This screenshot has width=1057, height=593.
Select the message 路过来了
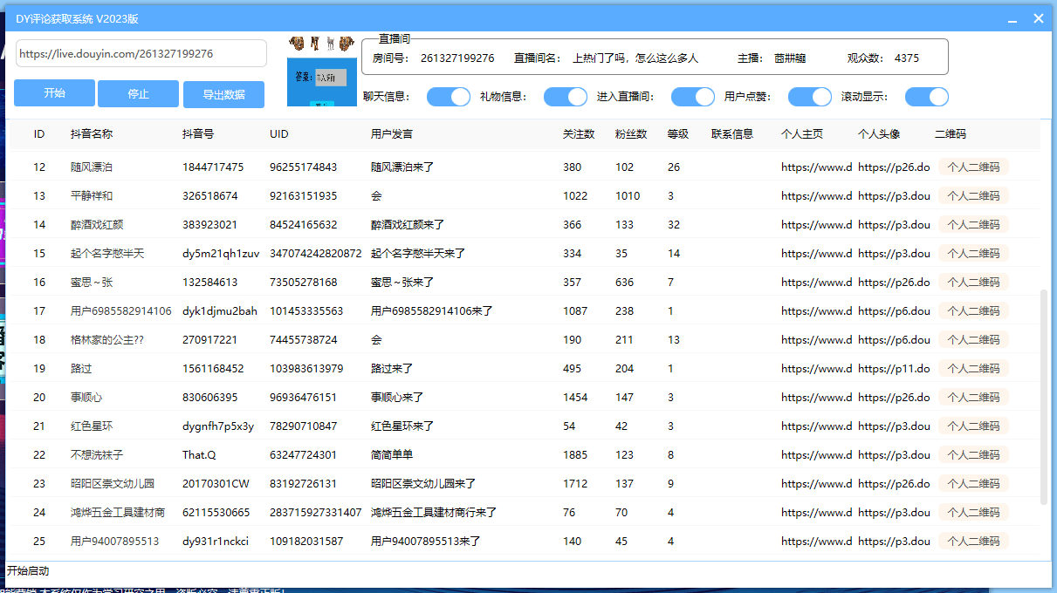click(x=392, y=368)
